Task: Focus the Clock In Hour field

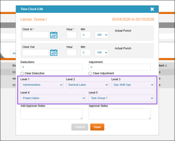Action: click(x=72, y=35)
